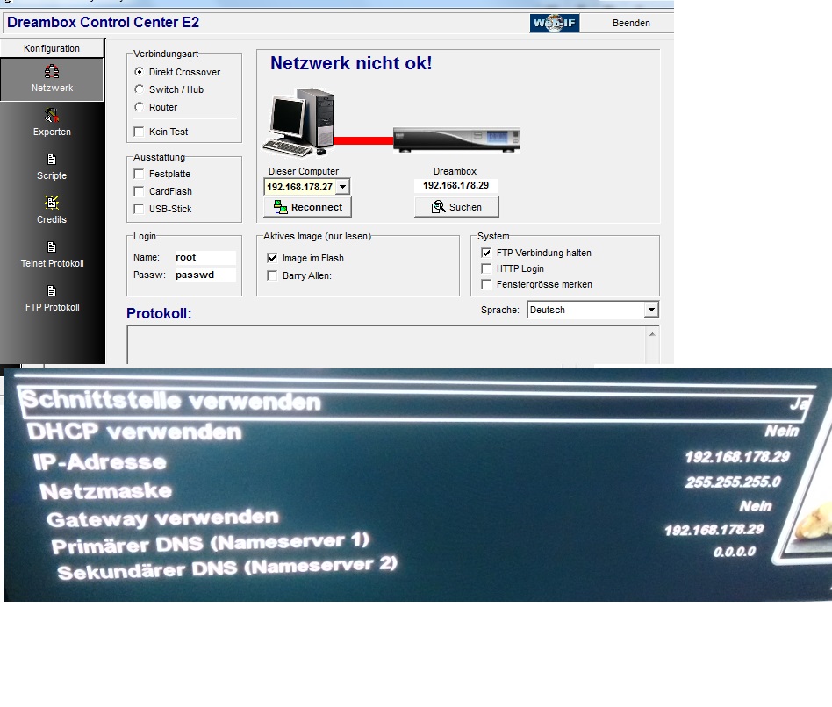
Task: Click the 255.255.255.0 netmask value
Action: tap(733, 482)
